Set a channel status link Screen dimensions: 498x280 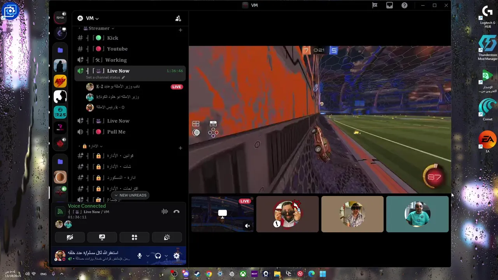pos(105,77)
